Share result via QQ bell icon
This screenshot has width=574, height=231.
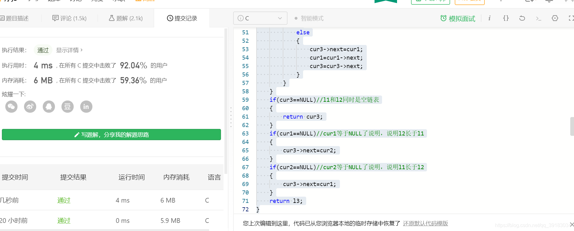[49, 107]
